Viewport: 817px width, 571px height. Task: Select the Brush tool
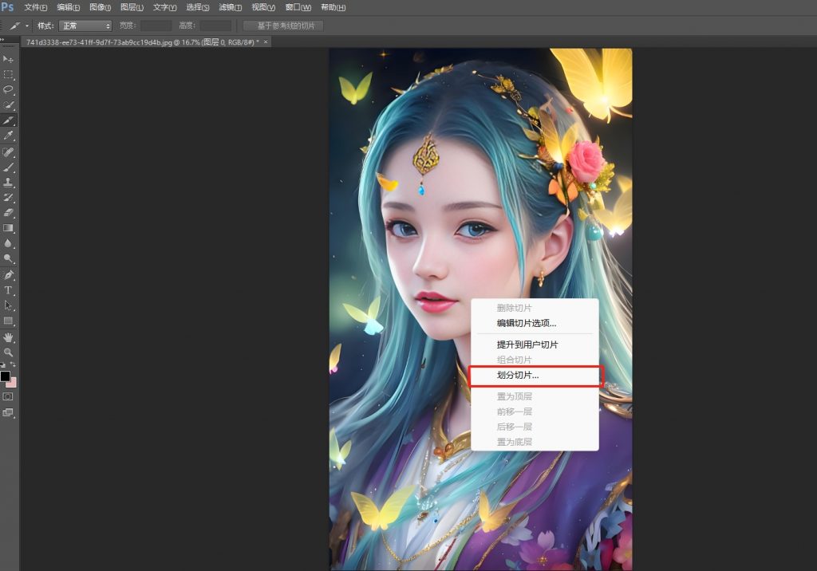8,167
